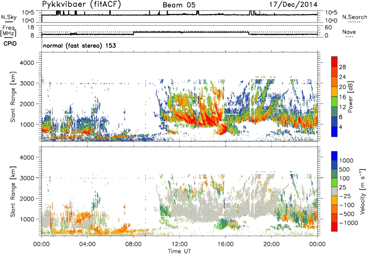Screen dimensions: 367x254
Task: Click the '3000' tick on velocity panel
Action: point(27,178)
